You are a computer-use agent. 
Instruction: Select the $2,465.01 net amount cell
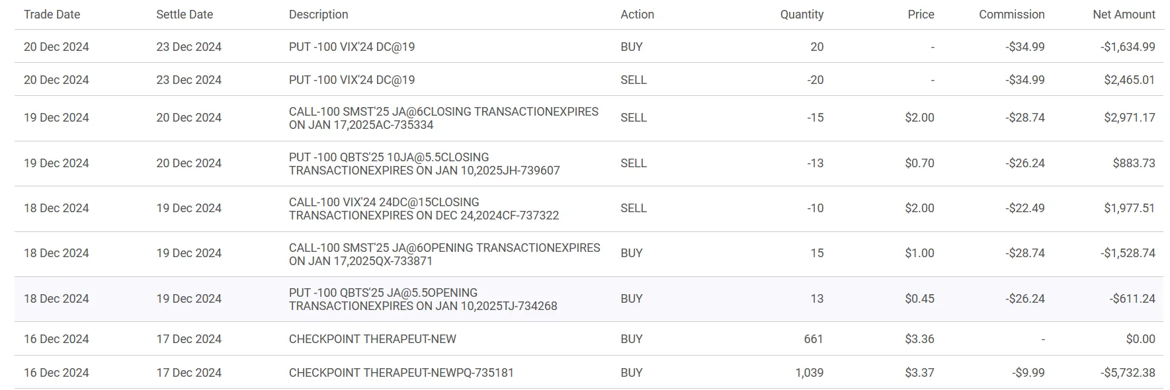point(1129,80)
